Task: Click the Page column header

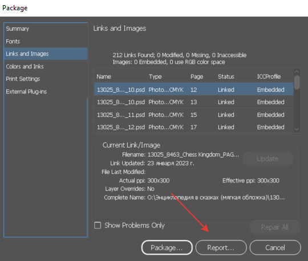Action: (x=197, y=76)
